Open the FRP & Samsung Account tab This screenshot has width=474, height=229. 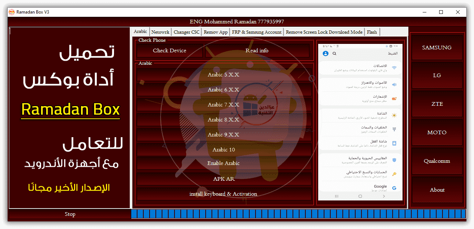tap(257, 32)
